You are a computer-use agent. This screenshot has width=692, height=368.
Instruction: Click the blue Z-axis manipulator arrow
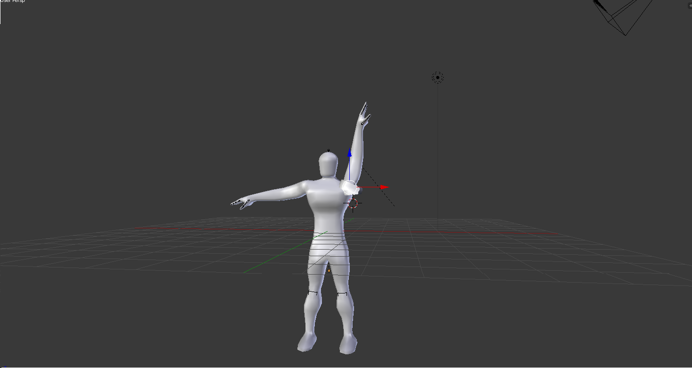349,152
